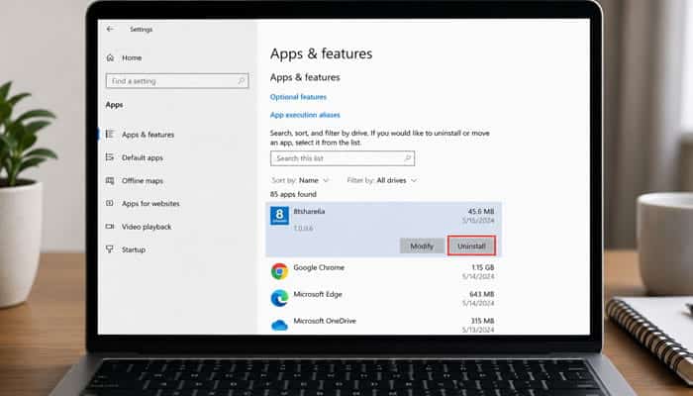Click the Uninstall button
Image resolution: width=693 pixels, height=396 pixels.
pyautogui.click(x=471, y=247)
